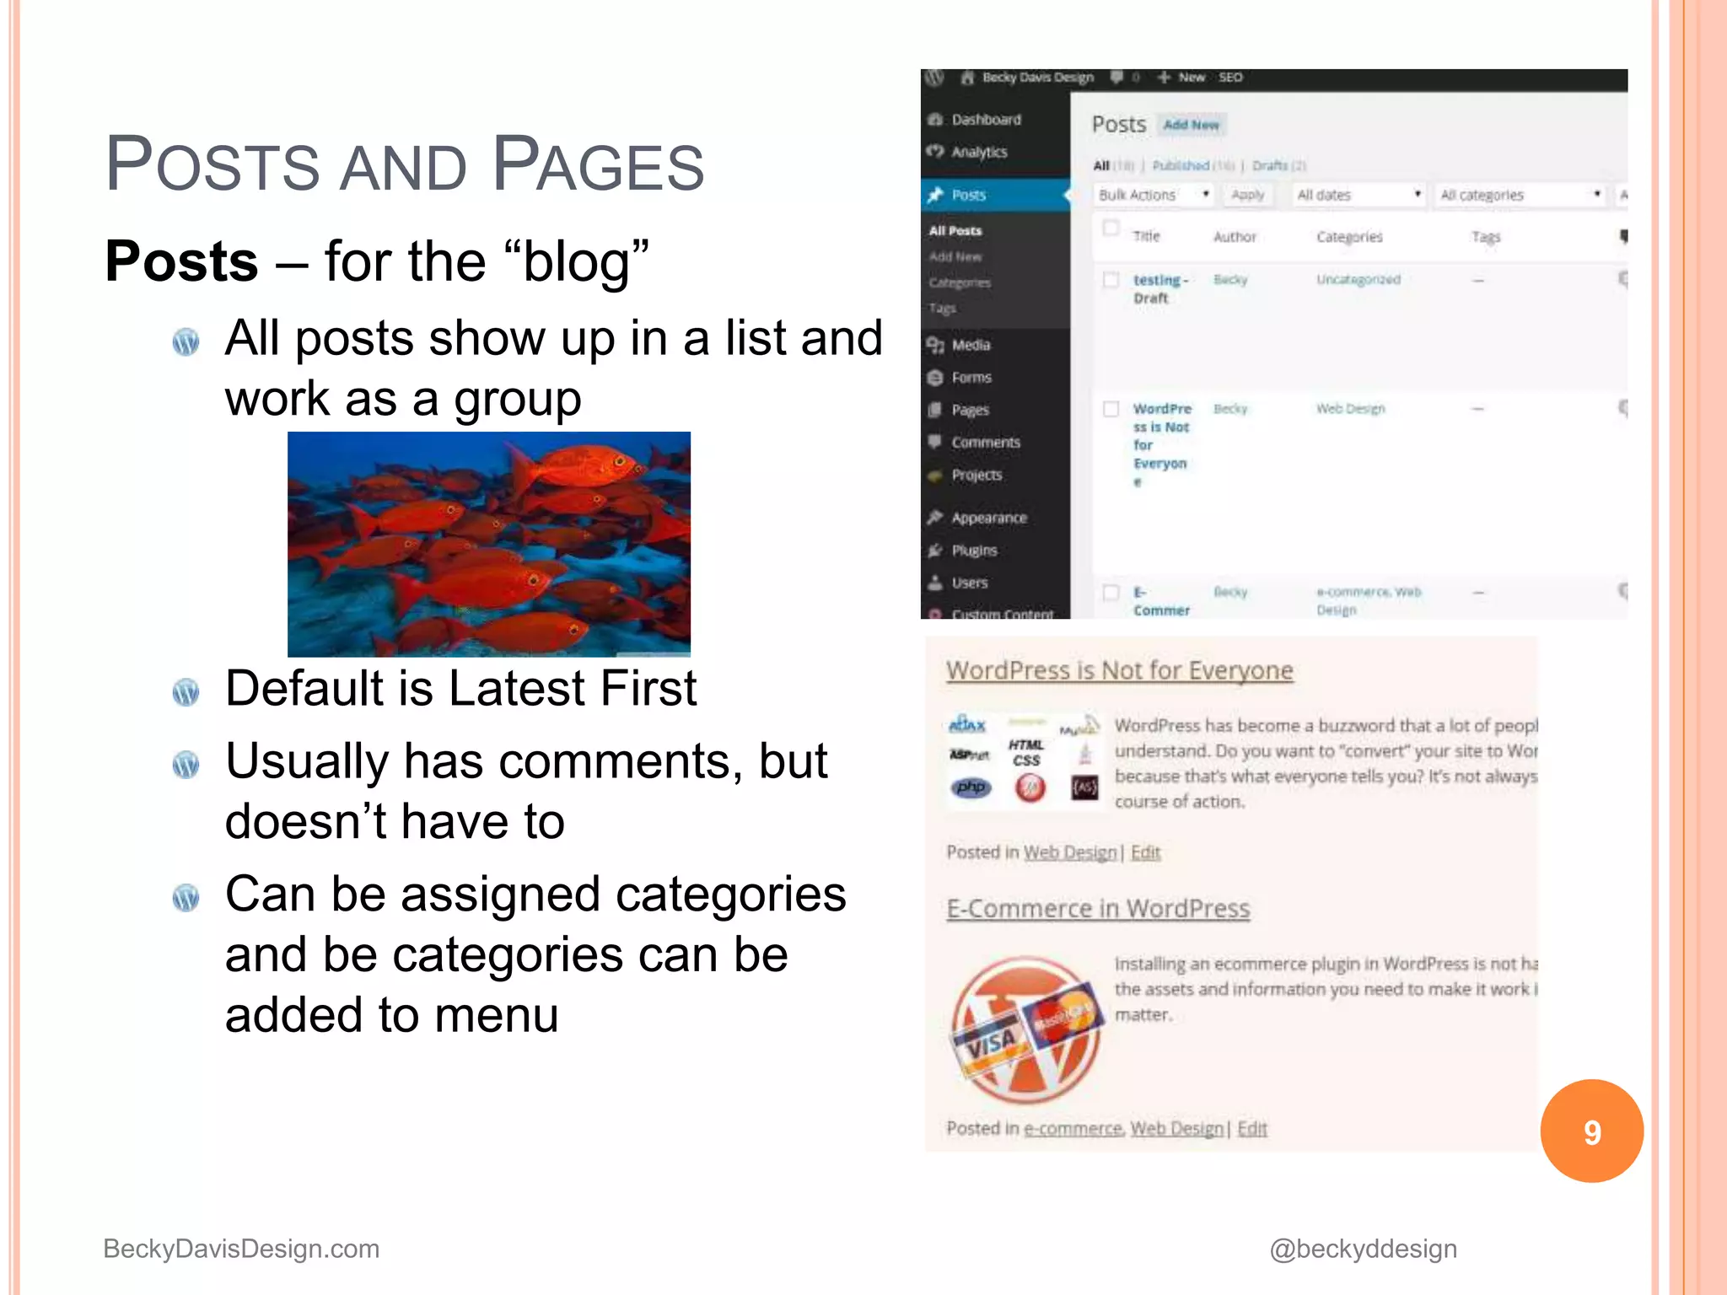This screenshot has width=1727, height=1295.
Task: Click Web Design link under the first blog post
Action: coord(1070,852)
